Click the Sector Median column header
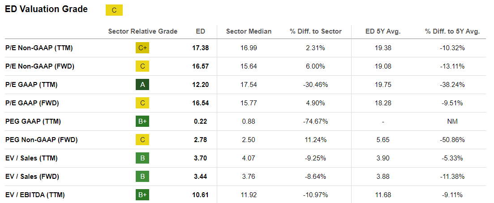 pyautogui.click(x=249, y=31)
